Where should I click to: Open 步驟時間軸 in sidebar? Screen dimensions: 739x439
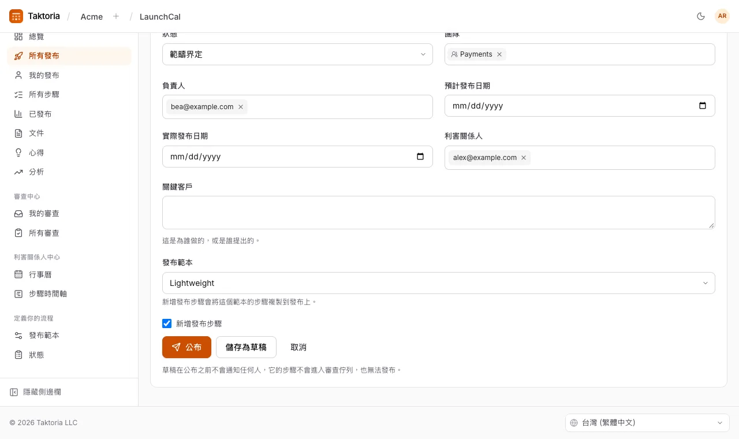pos(69,293)
